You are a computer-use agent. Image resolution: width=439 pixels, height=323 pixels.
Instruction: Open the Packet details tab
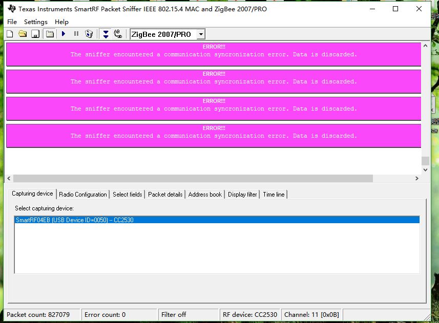pos(165,195)
